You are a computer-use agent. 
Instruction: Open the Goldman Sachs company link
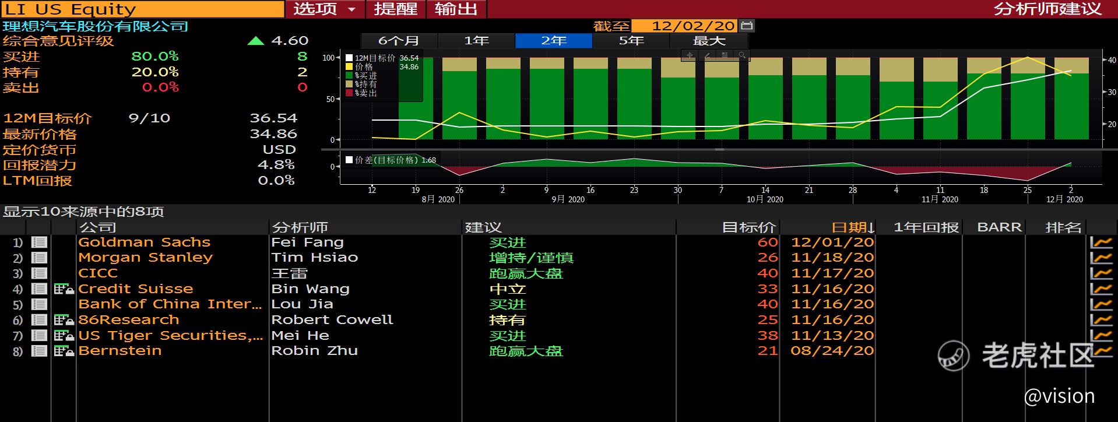pos(144,242)
